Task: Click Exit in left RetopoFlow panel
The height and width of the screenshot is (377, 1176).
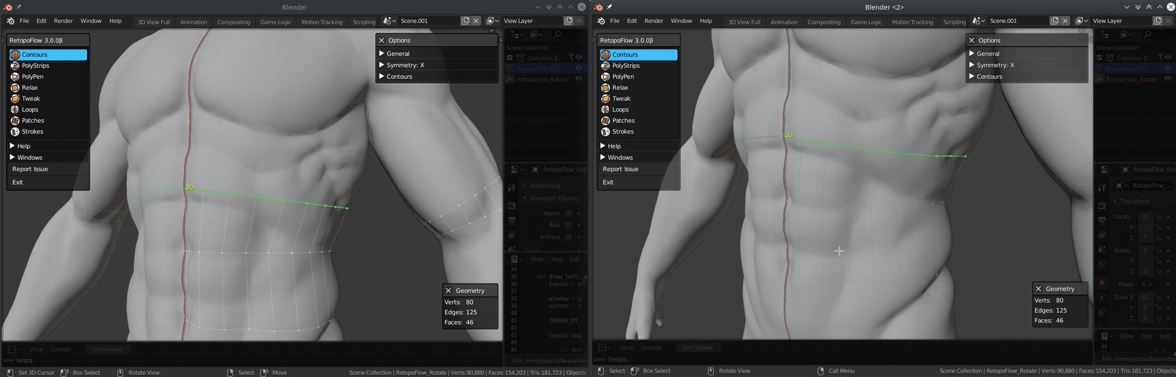Action: (48, 182)
